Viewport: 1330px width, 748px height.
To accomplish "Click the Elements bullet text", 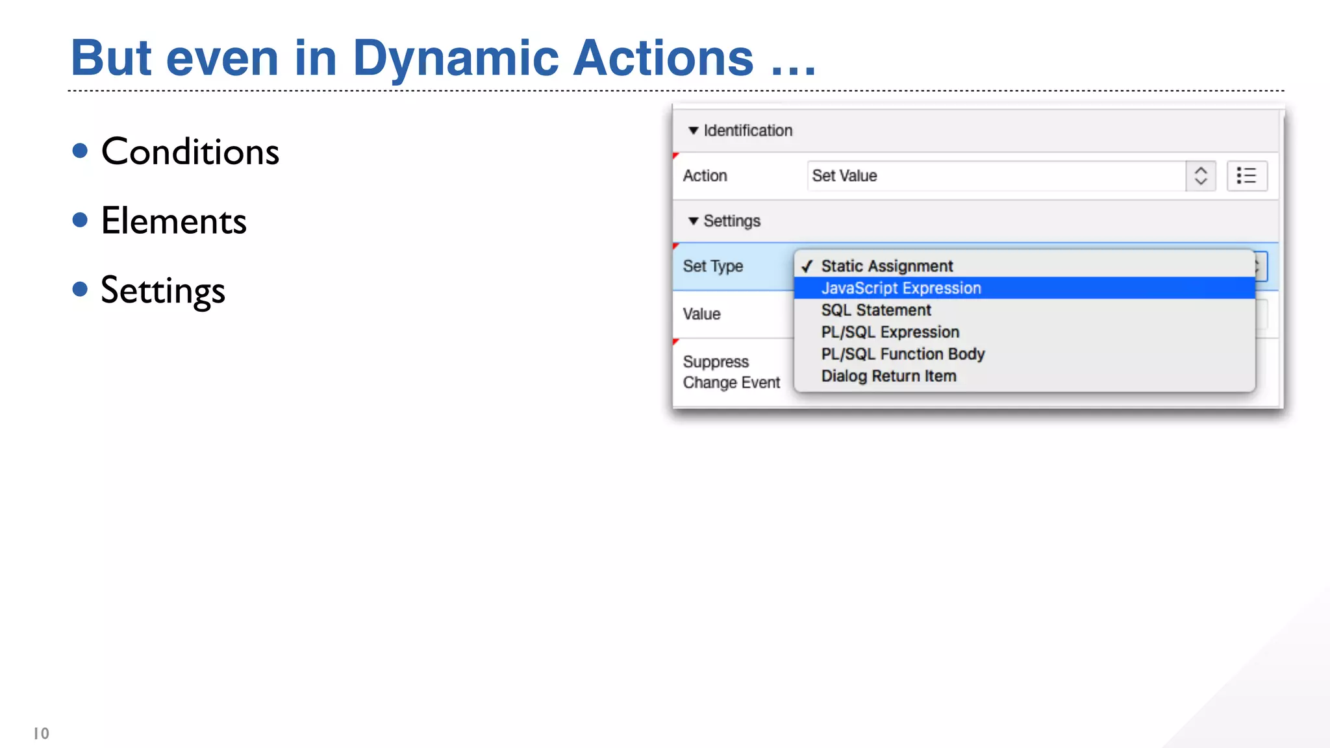I will point(174,221).
